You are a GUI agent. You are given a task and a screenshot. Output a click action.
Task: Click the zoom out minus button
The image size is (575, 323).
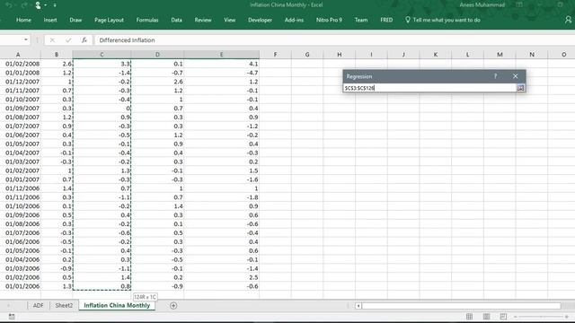click(x=515, y=317)
